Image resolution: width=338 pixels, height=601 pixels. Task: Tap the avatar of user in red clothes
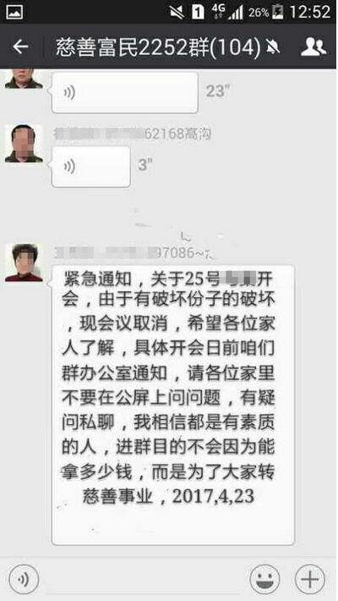(24, 262)
